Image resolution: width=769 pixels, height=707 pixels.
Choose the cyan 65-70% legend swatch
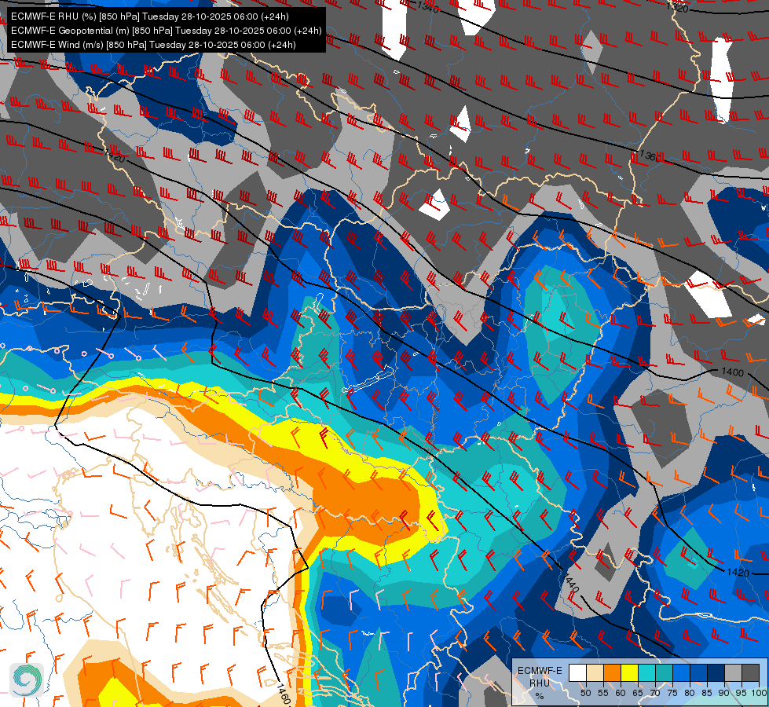[647, 672]
